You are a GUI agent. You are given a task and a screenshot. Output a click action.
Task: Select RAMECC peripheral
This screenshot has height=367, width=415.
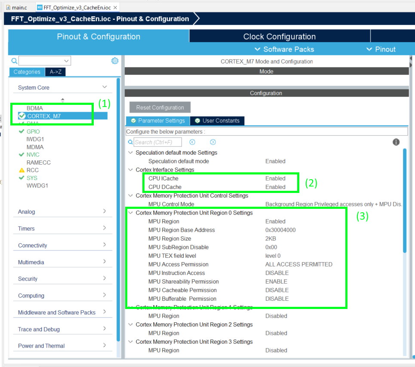click(x=39, y=162)
